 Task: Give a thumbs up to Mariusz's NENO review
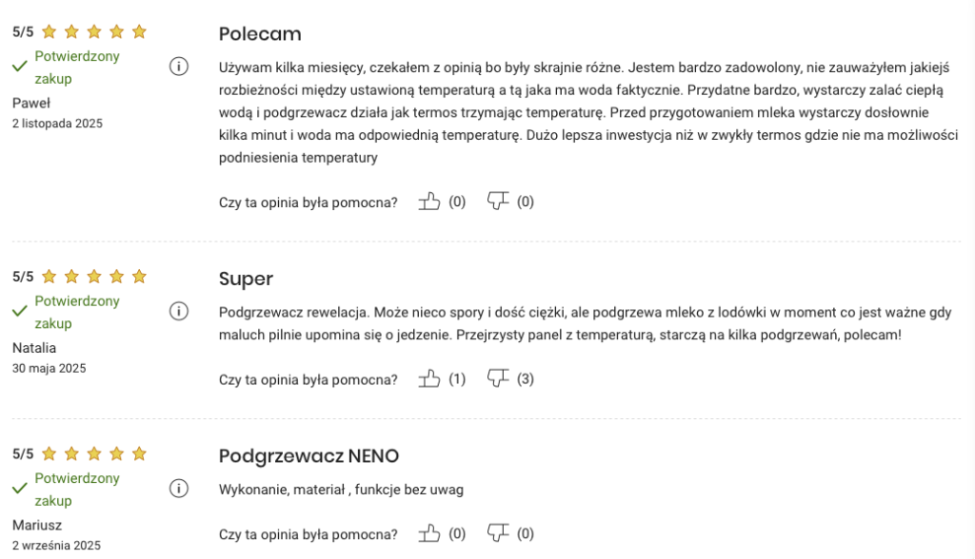(x=430, y=533)
